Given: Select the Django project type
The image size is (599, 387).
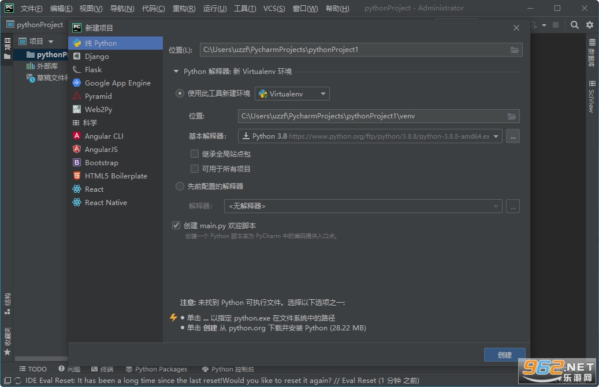Looking at the screenshot, I should tap(116, 57).
